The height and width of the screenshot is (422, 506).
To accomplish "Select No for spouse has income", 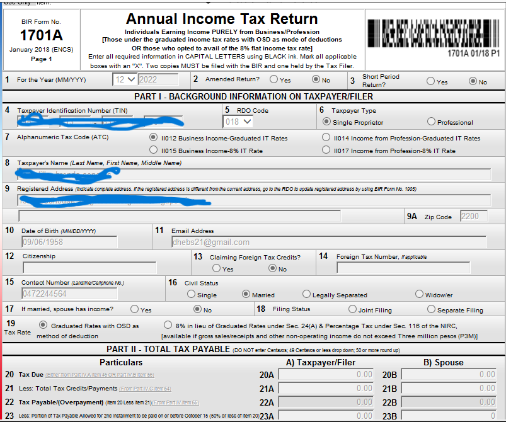I will point(197,309).
